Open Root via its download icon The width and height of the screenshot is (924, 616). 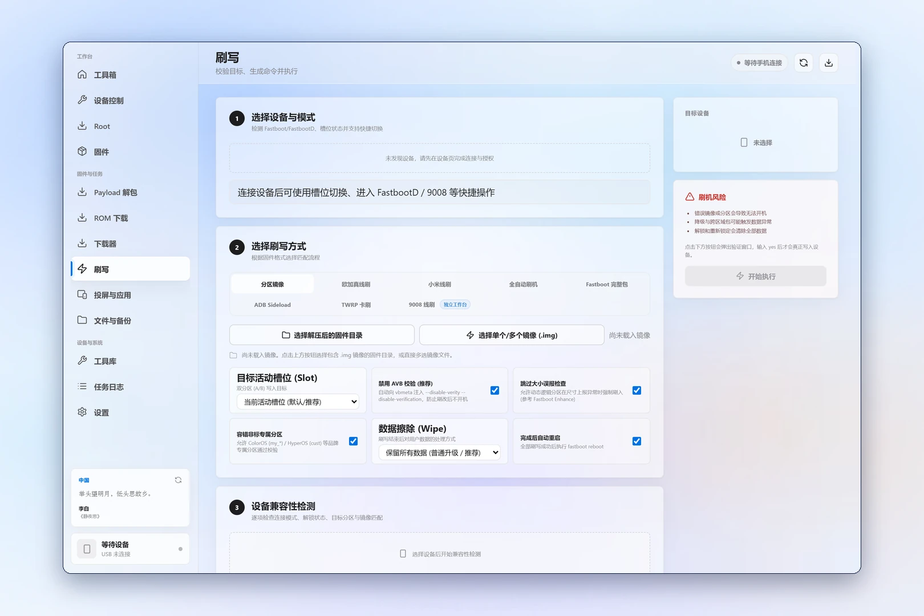tap(82, 125)
